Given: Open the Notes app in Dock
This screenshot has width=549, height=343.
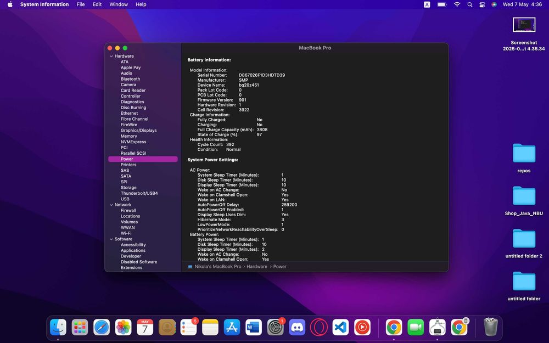Looking at the screenshot, I should click(x=210, y=328).
